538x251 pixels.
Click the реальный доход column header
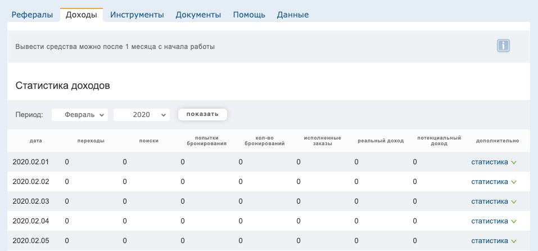pyautogui.click(x=381, y=141)
